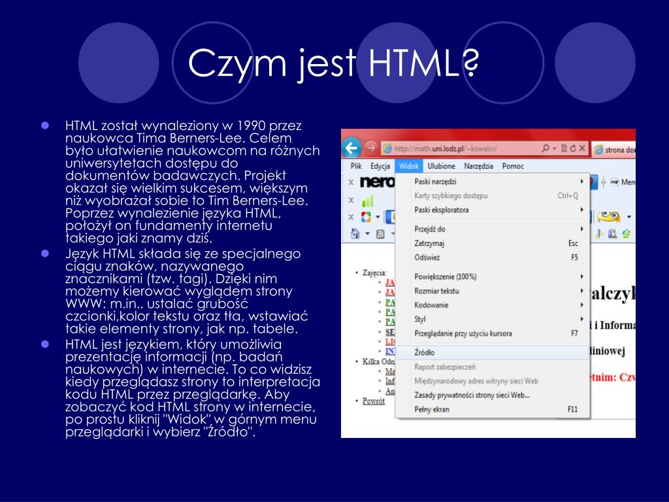The image size is (669, 502).
Task: Open the Powrót link on the page
Action: [x=373, y=401]
